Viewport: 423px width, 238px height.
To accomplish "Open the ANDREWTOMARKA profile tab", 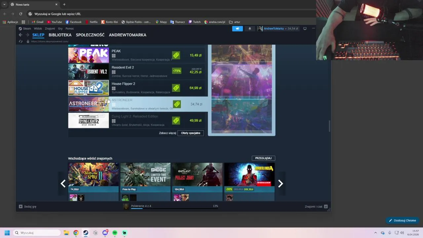I will pyautogui.click(x=128, y=35).
